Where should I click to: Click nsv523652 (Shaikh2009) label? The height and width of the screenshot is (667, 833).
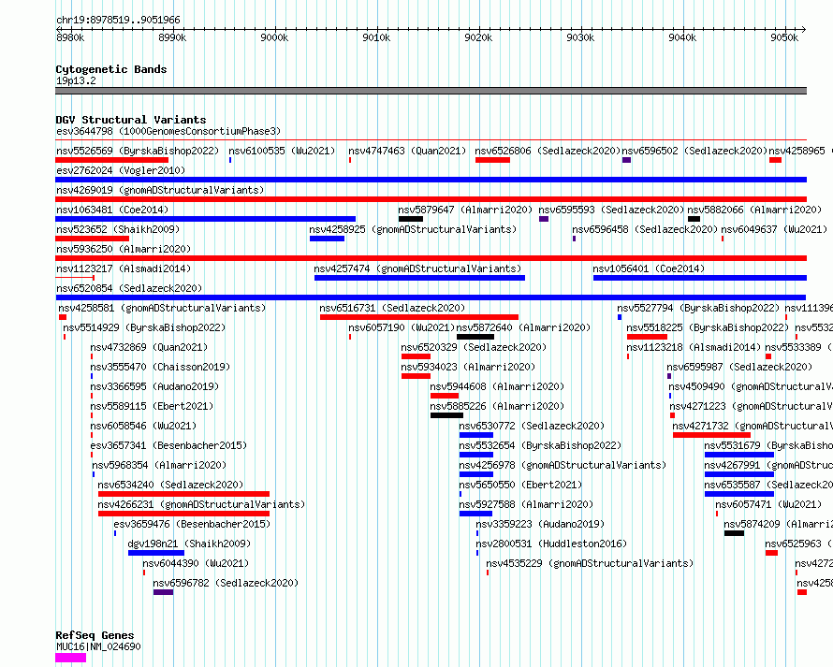tap(118, 229)
